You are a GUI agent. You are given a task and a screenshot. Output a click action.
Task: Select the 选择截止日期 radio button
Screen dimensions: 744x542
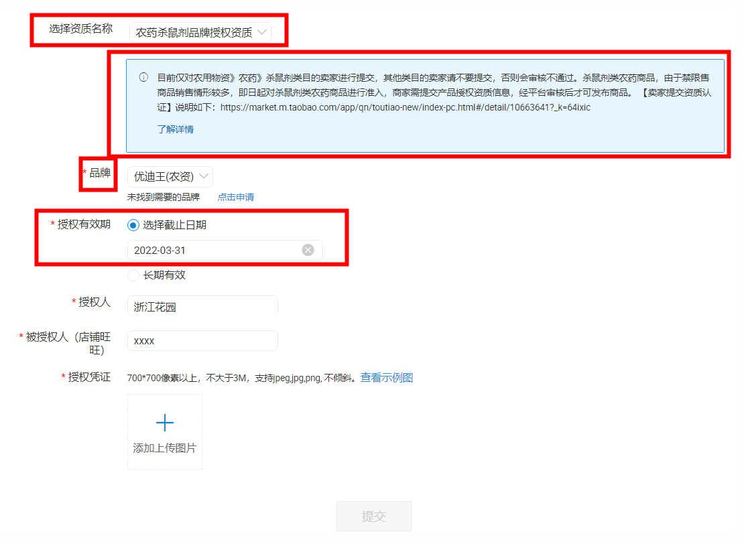point(133,225)
